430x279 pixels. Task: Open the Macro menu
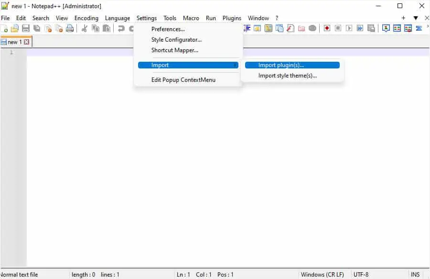pos(191,18)
